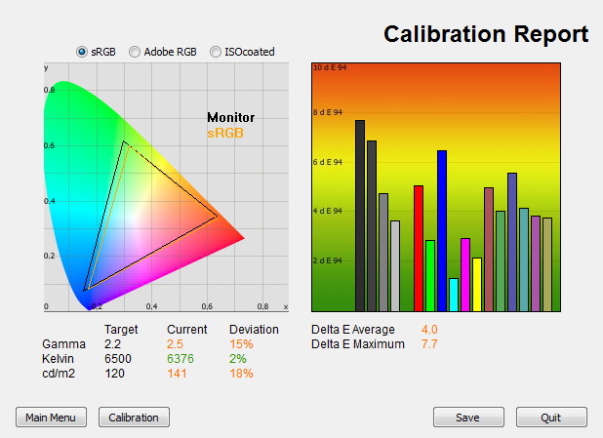Start Calibration with the Calibration button
This screenshot has height=438, width=603.
click(x=134, y=418)
